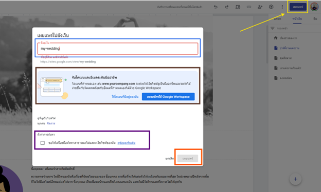Screen dimensions: 321x192
Task: Click the web address field containing my-wedding
Action: click(x=118, y=49)
